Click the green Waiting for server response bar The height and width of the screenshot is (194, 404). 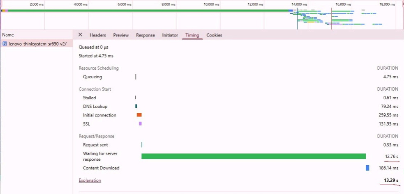click(253, 156)
